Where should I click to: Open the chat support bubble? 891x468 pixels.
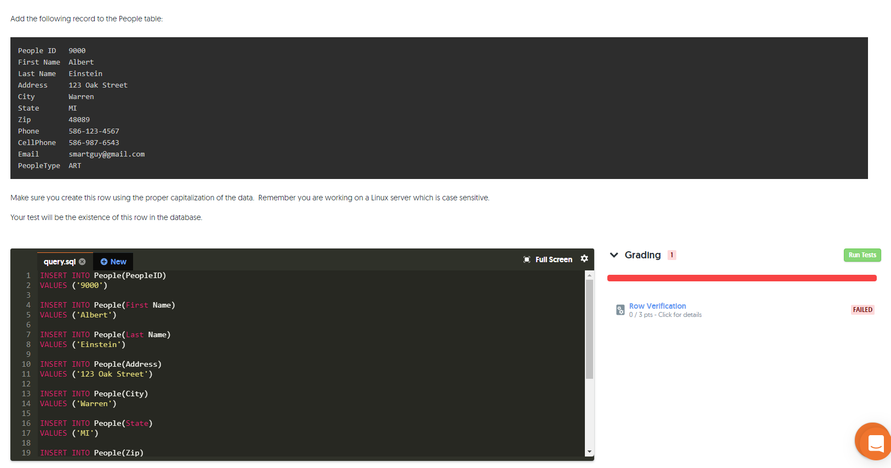tap(875, 441)
